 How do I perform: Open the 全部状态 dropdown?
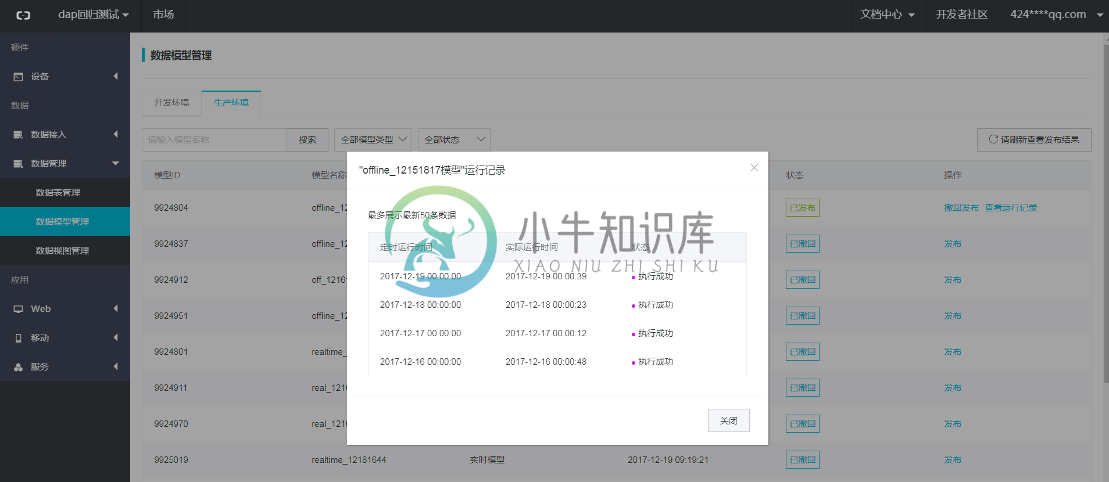454,140
